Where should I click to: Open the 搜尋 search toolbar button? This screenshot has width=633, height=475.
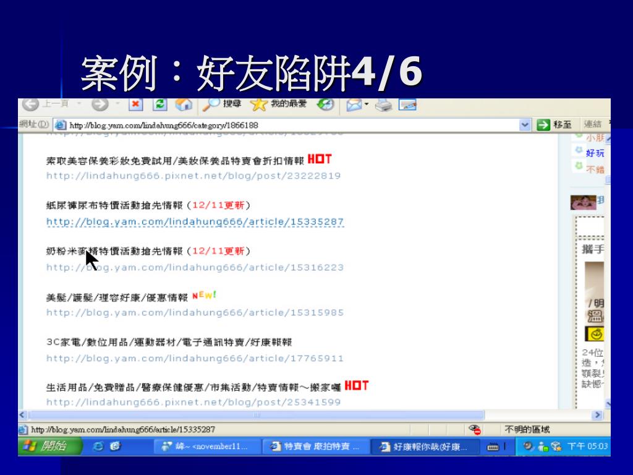pos(222,104)
